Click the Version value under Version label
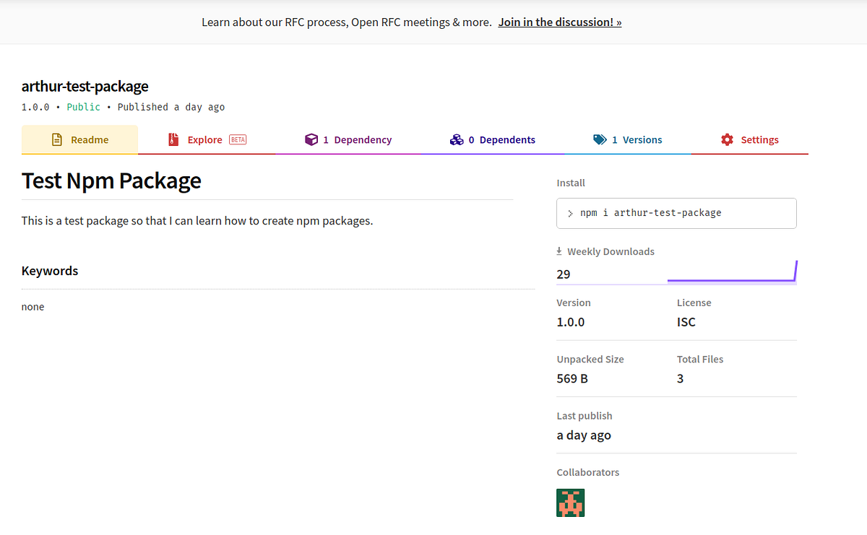Viewport: 867px width, 535px height. coord(571,322)
